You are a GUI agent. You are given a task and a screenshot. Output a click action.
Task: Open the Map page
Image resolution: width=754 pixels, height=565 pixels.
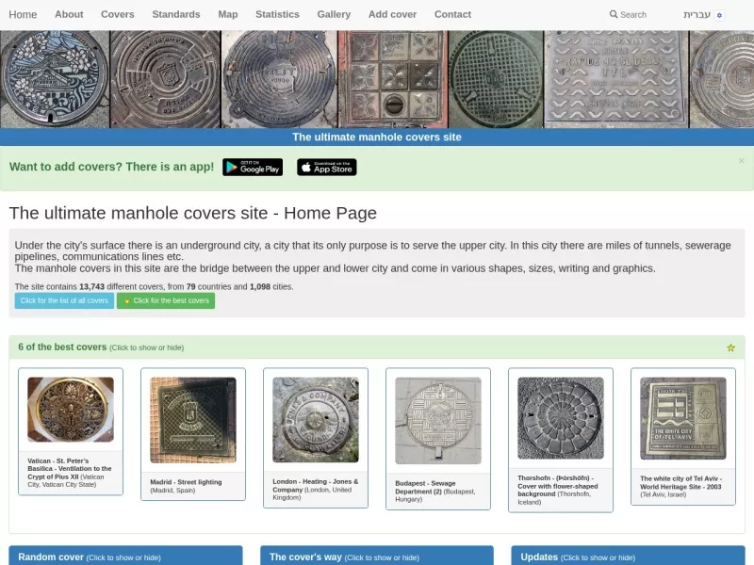pos(228,14)
